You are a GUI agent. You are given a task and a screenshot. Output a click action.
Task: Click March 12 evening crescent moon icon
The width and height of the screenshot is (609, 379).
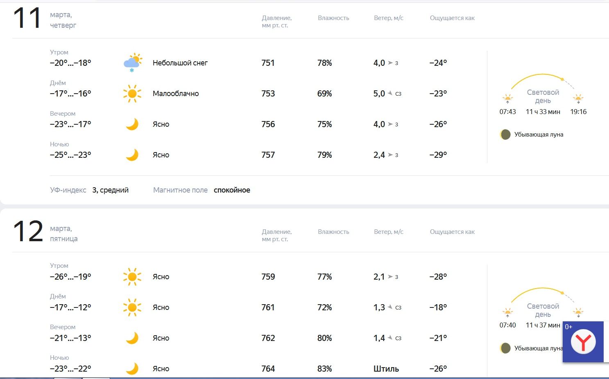(132, 338)
